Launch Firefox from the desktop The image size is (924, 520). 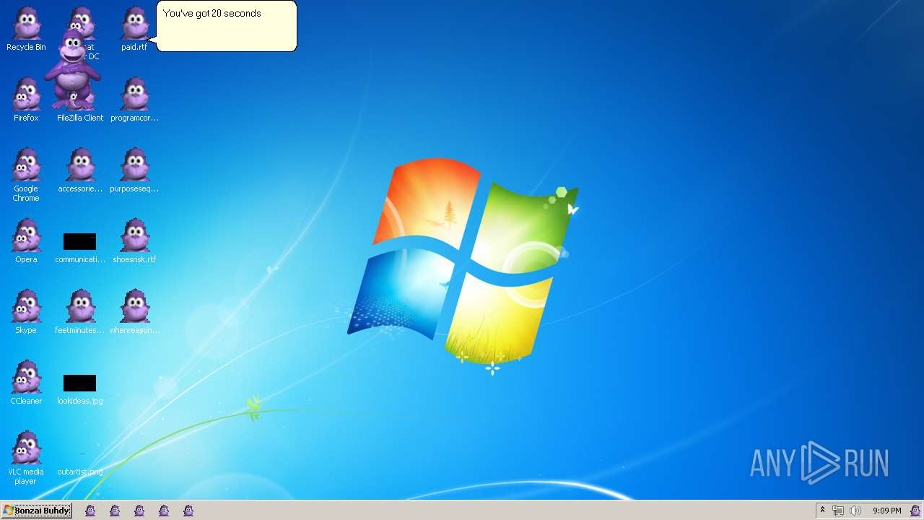[26, 100]
